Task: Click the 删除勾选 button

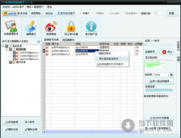Action: coord(12,129)
